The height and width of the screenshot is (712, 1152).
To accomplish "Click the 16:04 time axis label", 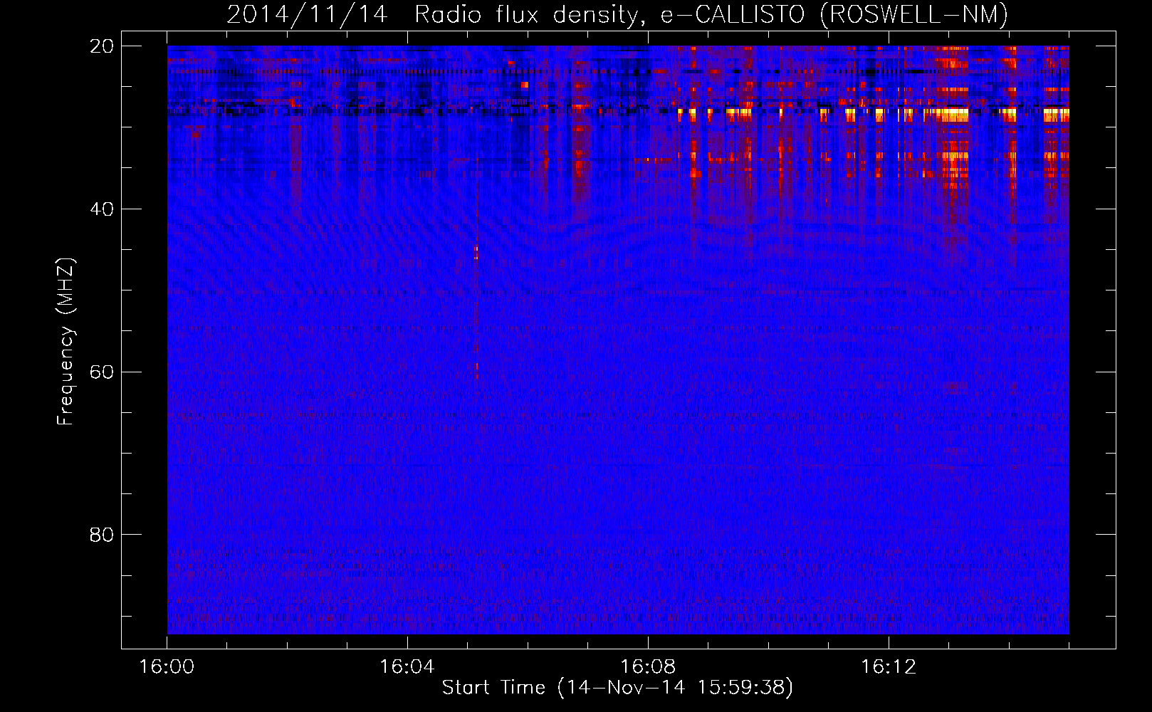I will click(407, 667).
